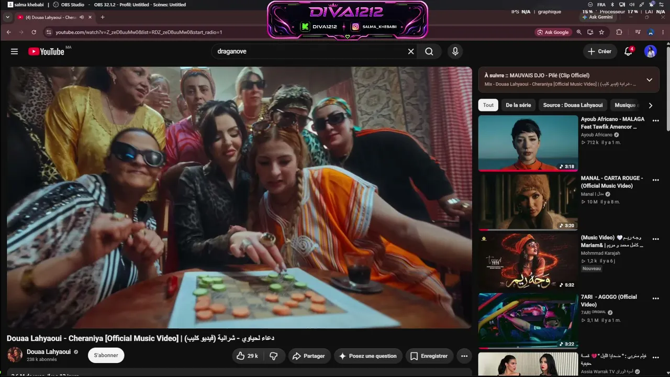670x377 pixels.
Task: Click the Kick DIVA1212 overlay badge
Action: pyautogui.click(x=319, y=27)
